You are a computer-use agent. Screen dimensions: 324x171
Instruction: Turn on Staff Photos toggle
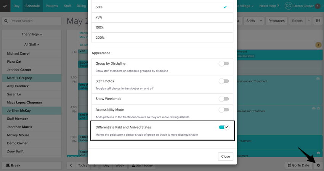224,81
